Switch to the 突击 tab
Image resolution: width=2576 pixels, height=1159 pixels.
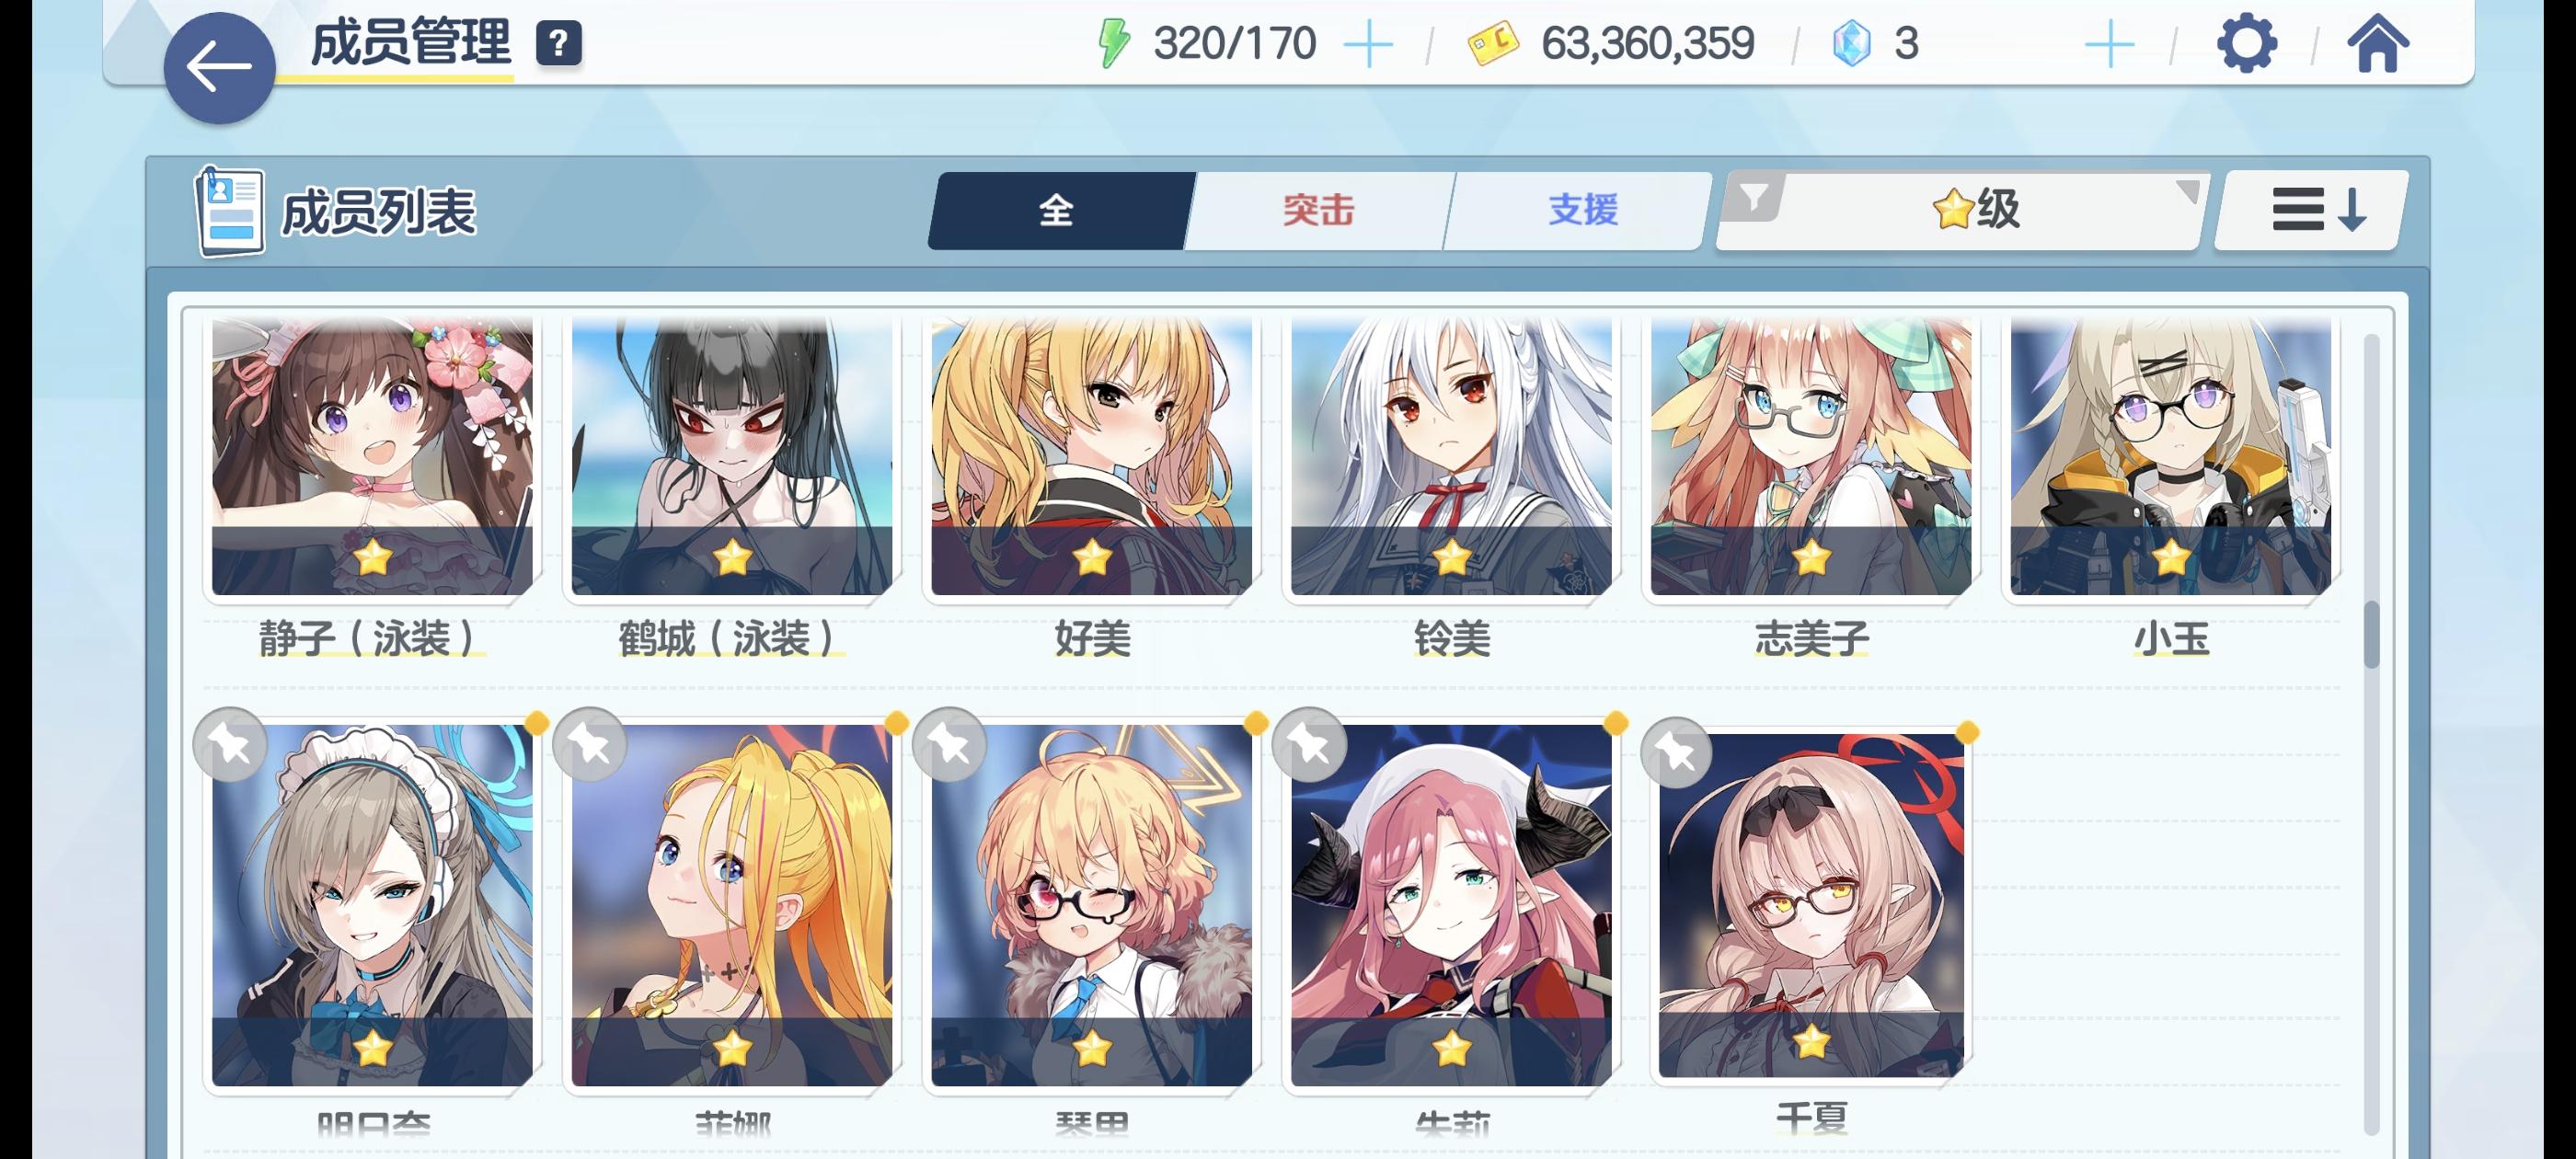coord(1318,210)
